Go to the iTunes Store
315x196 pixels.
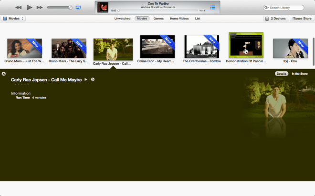coord(302,19)
